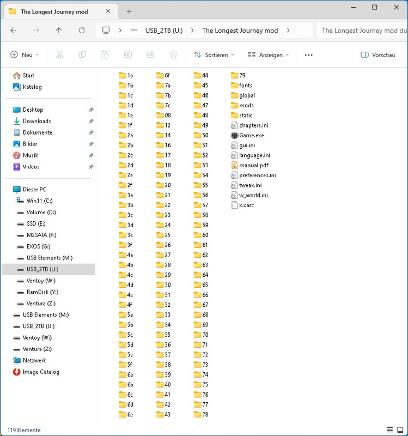Select the manual.pdf document
This screenshot has width=408, height=436.
[x=249, y=166]
